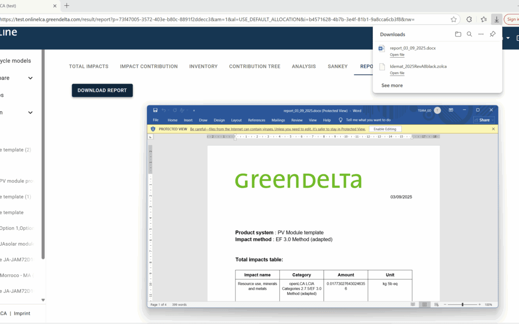
Task: Click Enable Editing in protected view bar
Action: tap(385, 129)
